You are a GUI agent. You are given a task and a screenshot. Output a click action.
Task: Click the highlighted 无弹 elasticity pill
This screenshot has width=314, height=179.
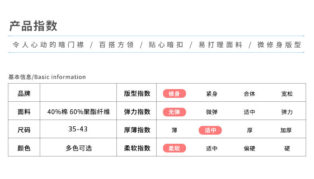tap(174, 112)
